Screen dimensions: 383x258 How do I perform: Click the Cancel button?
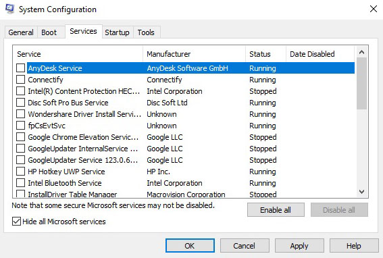click(x=245, y=246)
